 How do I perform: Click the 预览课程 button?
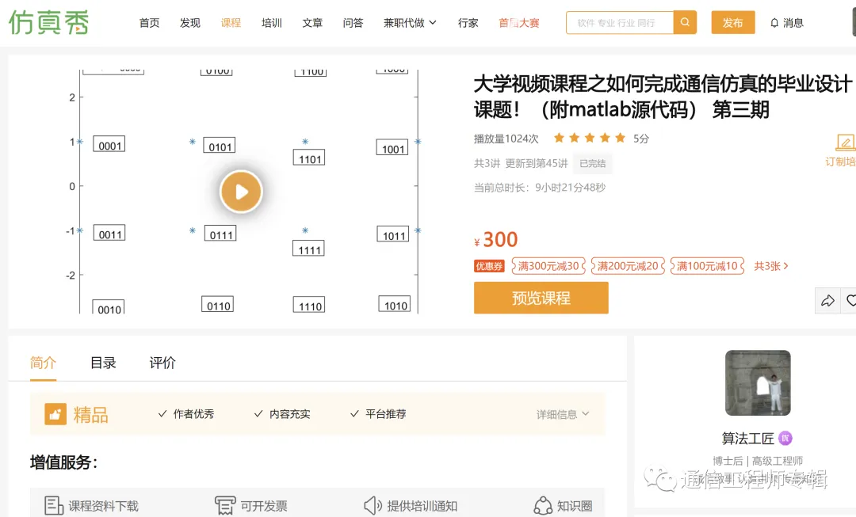[541, 298]
